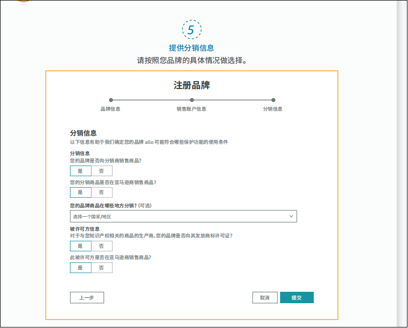The height and width of the screenshot is (328, 408).
Task: Click the progress dot above 销售账户信息
Action: pos(192,100)
